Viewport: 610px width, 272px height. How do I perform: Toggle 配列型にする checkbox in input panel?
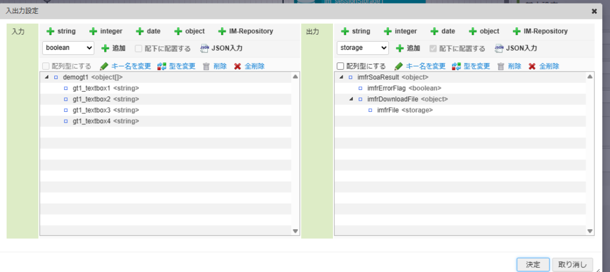tap(46, 66)
